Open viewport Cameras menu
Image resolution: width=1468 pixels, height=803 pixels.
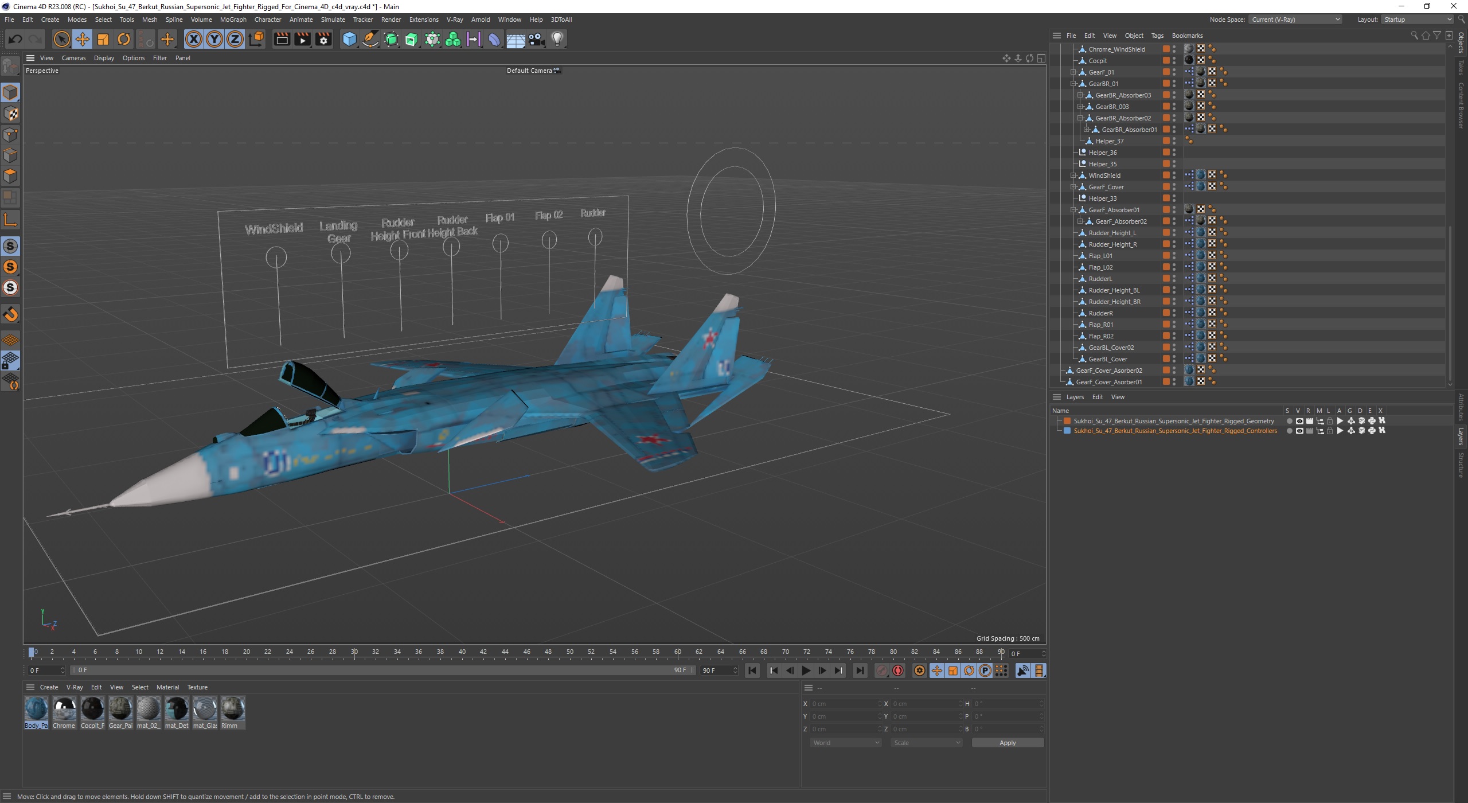pyautogui.click(x=73, y=58)
